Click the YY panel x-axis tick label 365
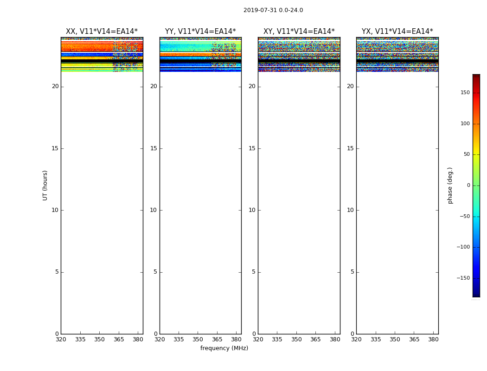The image size is (487, 371). coord(217,339)
